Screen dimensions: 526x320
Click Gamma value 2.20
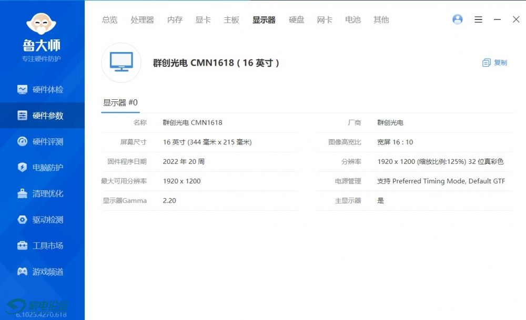169,201
